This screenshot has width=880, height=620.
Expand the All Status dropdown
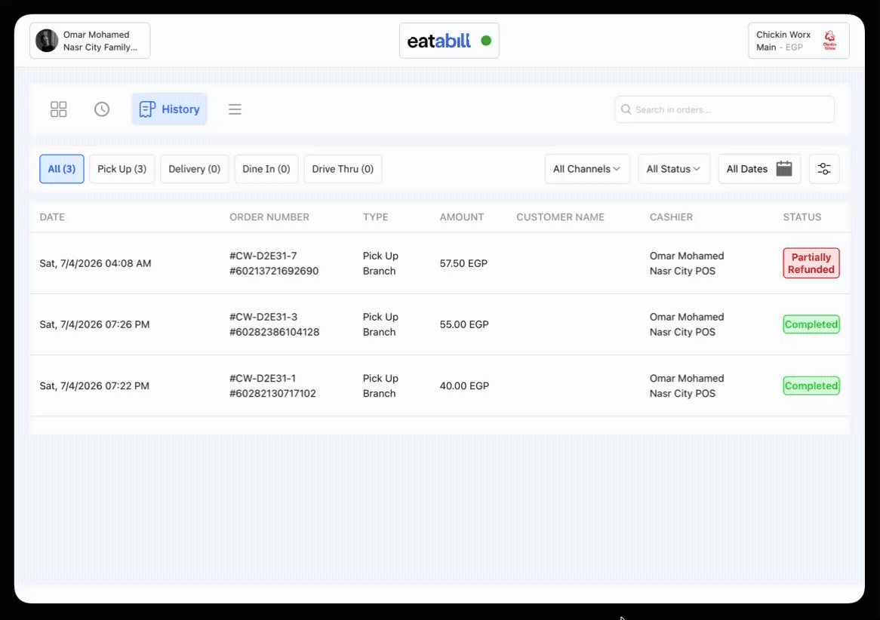[673, 169]
